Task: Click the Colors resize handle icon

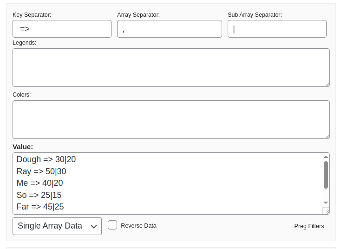Action: tap(328, 137)
